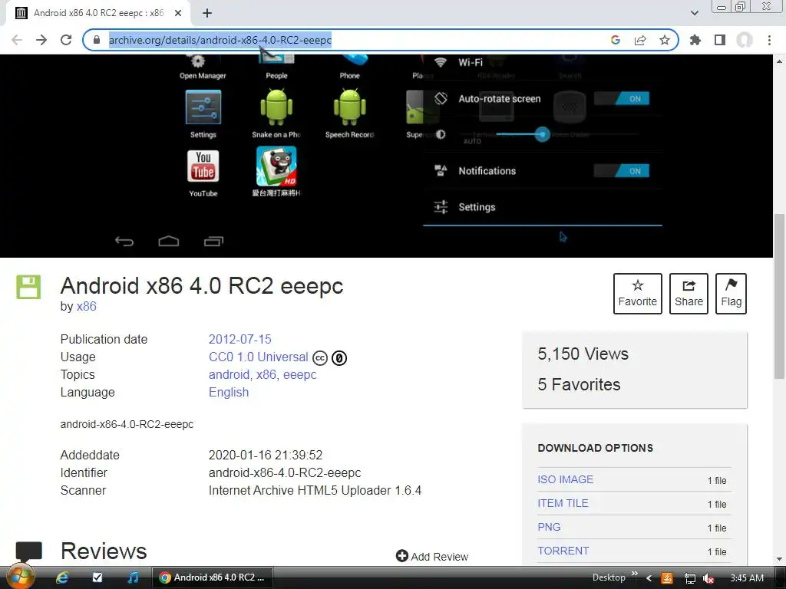
Task: Toggle the Auto-rotate screen ON switch
Action: click(622, 99)
